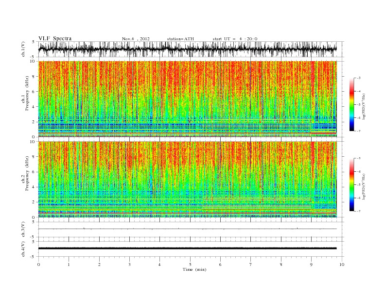Click the "-7" tick on ch.2 color bar

point(358,211)
